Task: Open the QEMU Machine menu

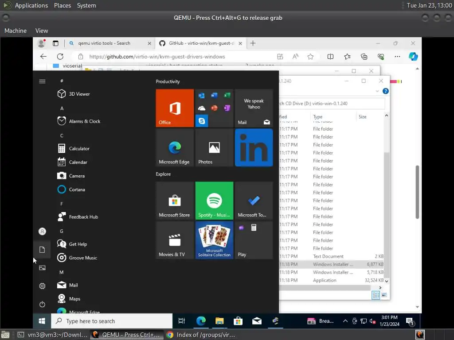Action: 16,31
